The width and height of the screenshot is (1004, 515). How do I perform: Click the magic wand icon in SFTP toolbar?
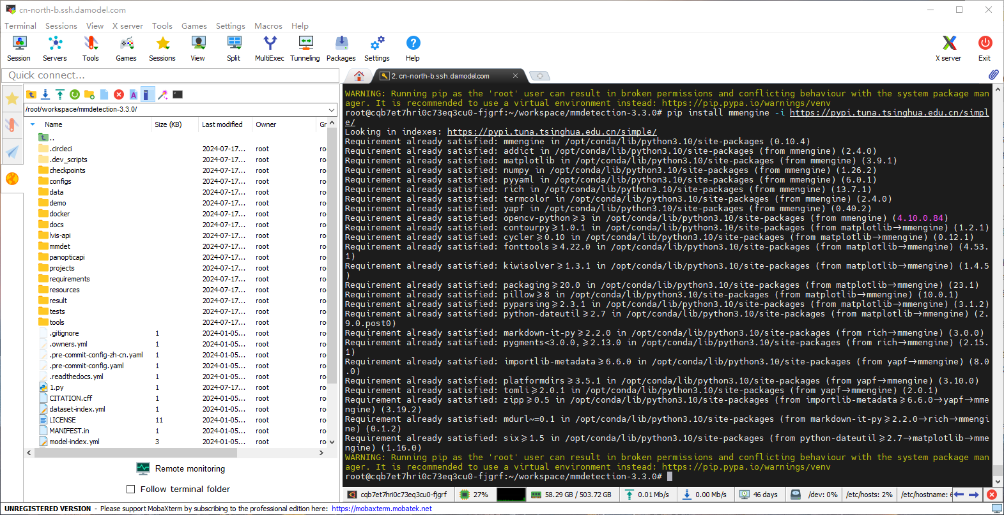163,94
